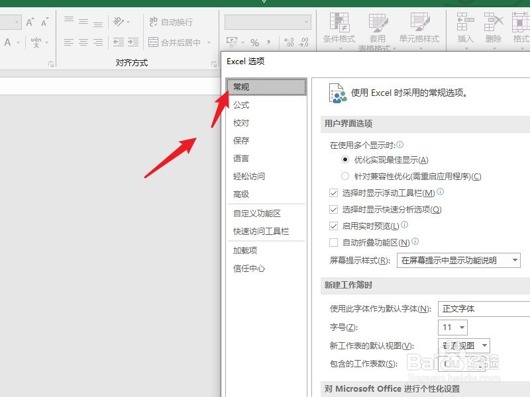Click the accounting number format icon
Screen dimensions: 530x397
(232, 42)
